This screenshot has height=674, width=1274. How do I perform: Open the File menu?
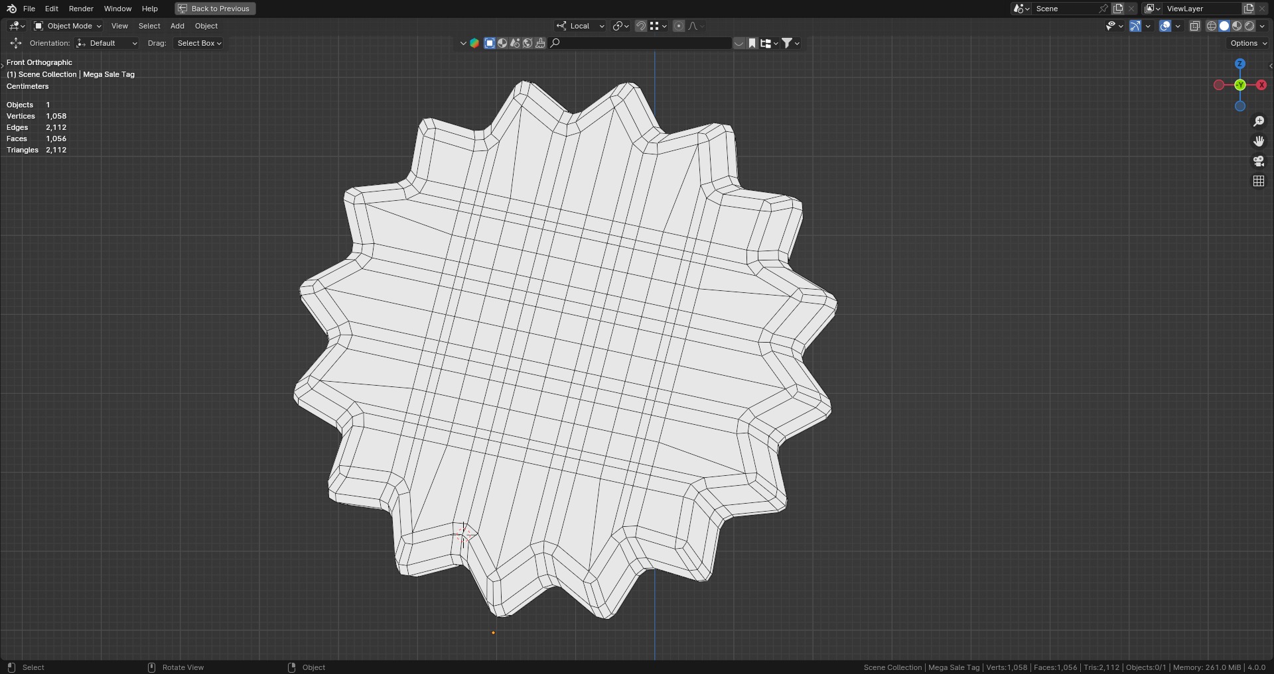tap(29, 9)
